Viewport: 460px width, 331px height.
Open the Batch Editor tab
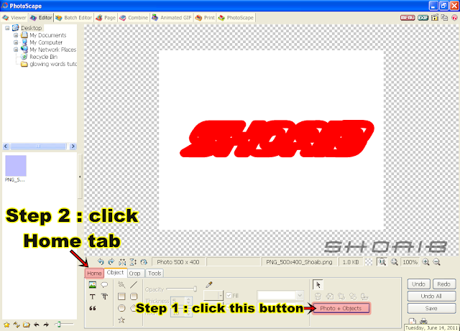click(74, 17)
